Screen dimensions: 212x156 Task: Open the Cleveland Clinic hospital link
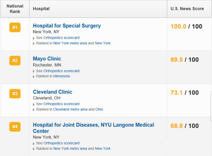click(52, 92)
